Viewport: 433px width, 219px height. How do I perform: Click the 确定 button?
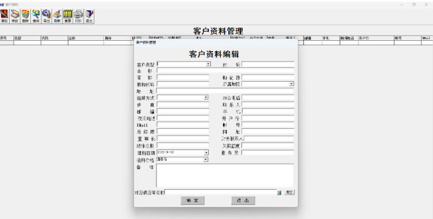tap(193, 201)
